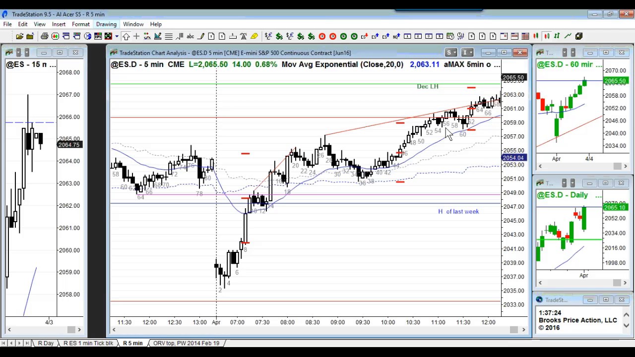Open the Drawing menu

[x=106, y=24]
